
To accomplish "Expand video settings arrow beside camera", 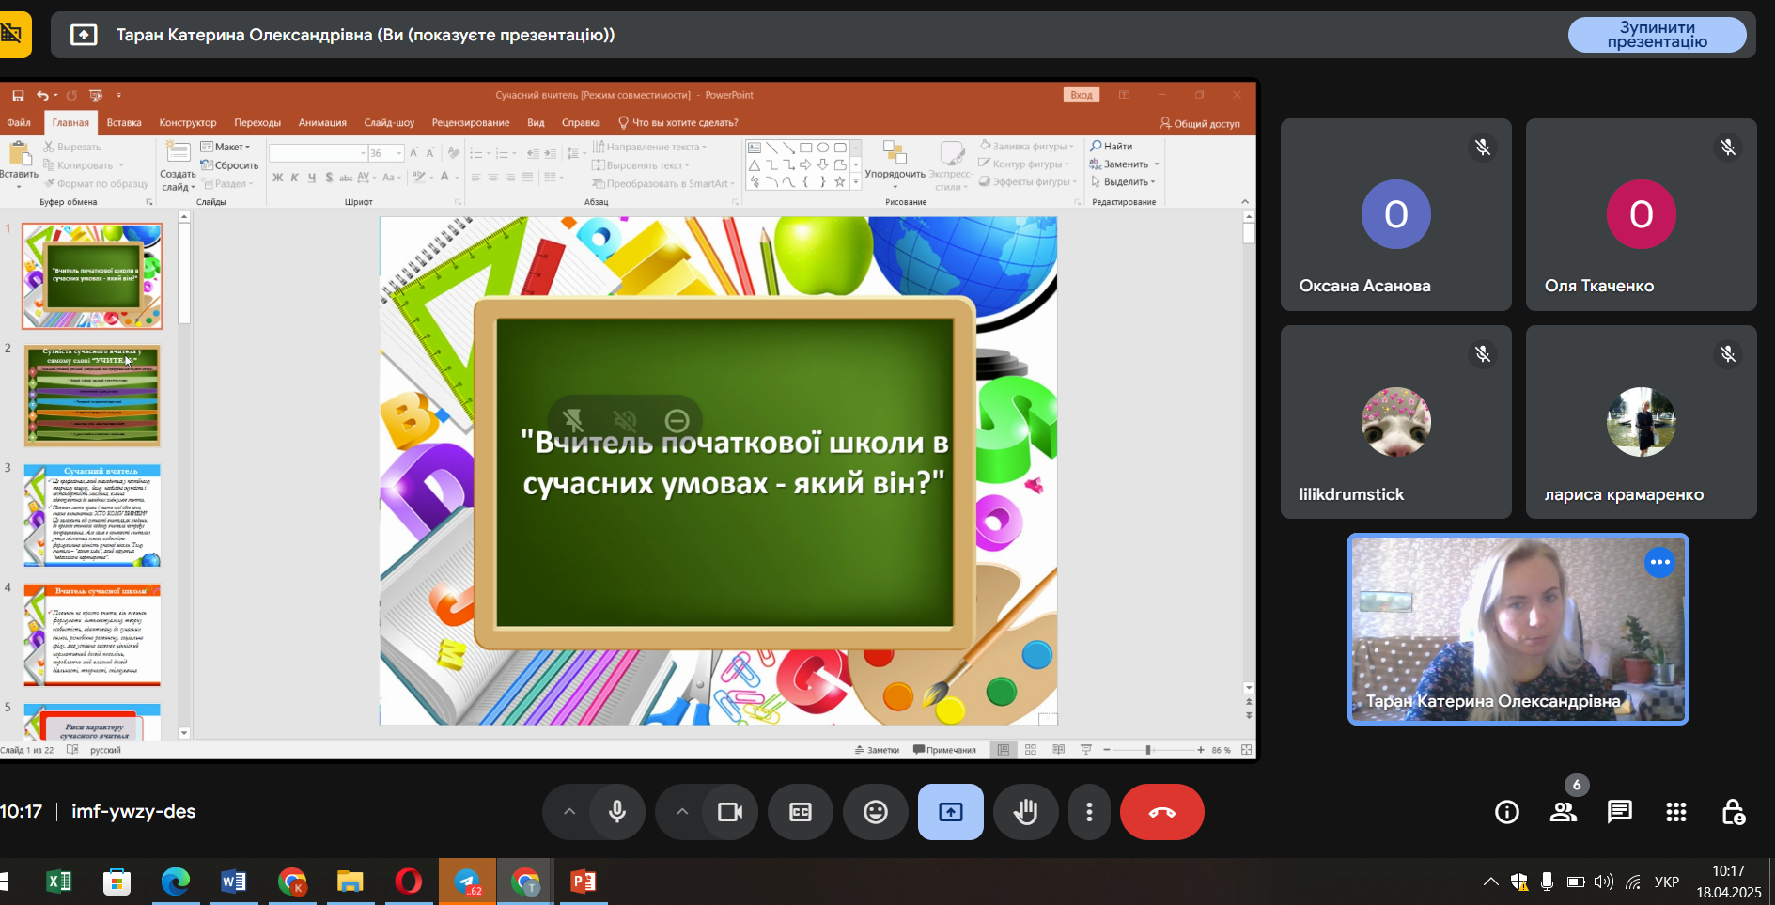I will (x=682, y=812).
